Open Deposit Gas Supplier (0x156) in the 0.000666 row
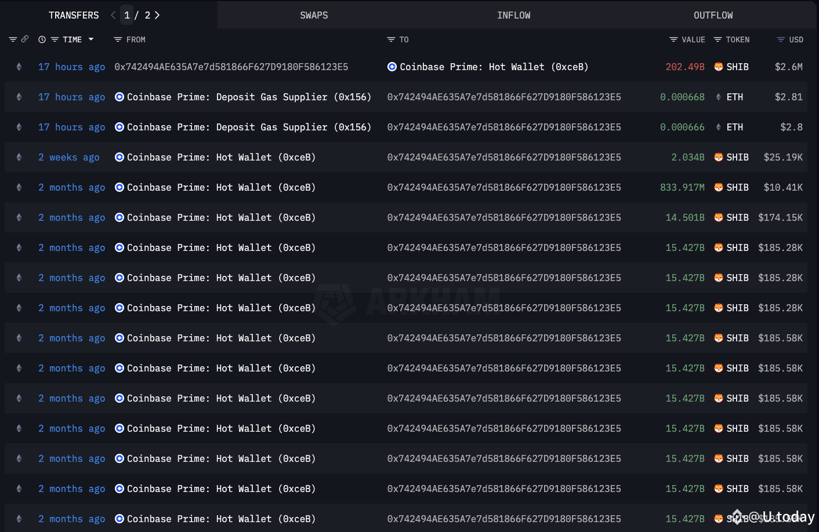 coord(249,127)
